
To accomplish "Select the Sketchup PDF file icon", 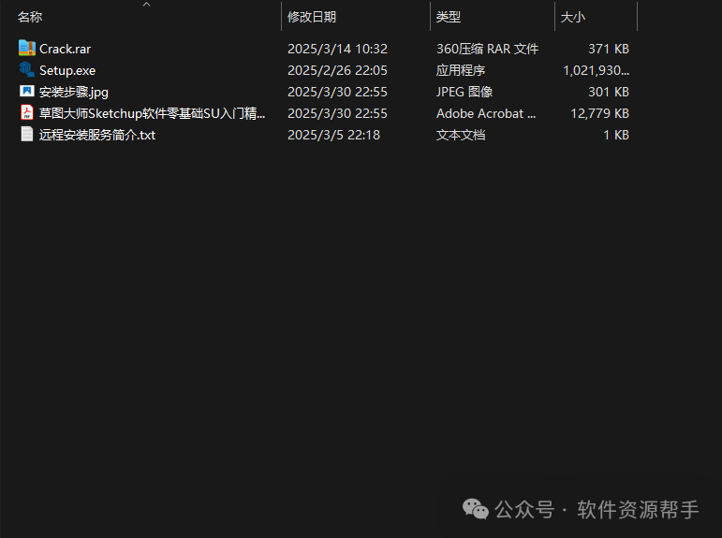I will click(27, 113).
